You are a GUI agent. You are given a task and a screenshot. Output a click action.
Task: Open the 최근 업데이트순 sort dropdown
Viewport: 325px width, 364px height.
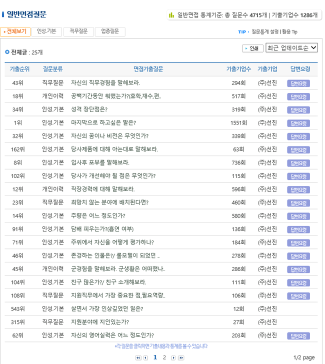[291, 48]
